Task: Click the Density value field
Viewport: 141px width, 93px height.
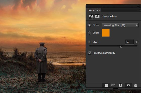Action: pyautogui.click(x=129, y=42)
